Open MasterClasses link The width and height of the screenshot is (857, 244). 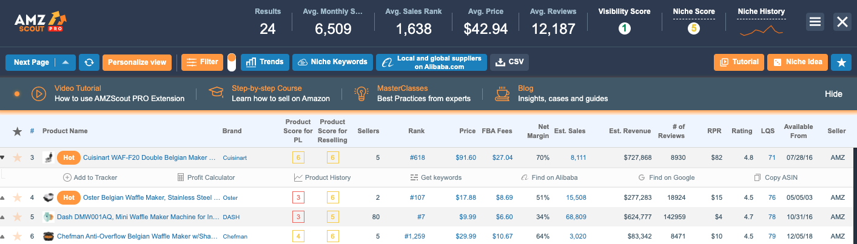pos(402,88)
